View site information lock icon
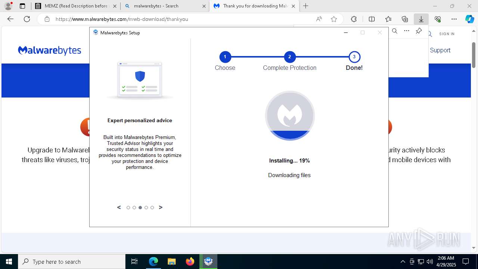Screen dimensions: 478x269 pyautogui.click(x=47, y=19)
